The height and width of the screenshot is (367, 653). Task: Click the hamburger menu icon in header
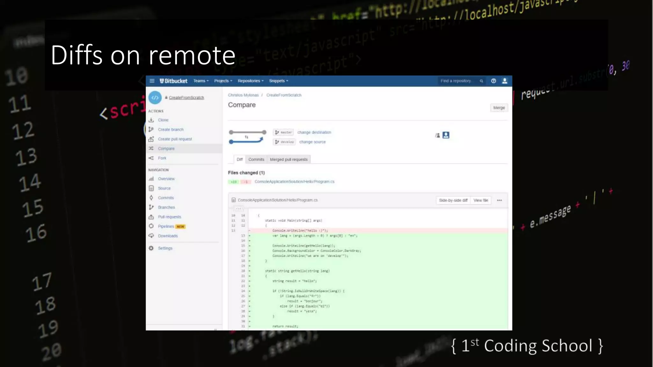[152, 81]
